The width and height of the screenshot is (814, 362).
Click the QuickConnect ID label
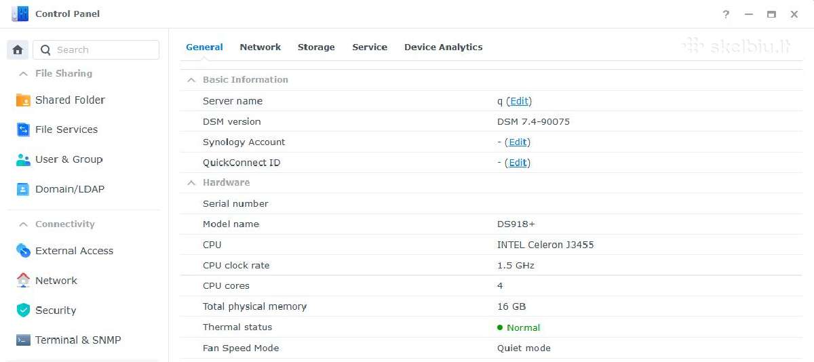[241, 163]
